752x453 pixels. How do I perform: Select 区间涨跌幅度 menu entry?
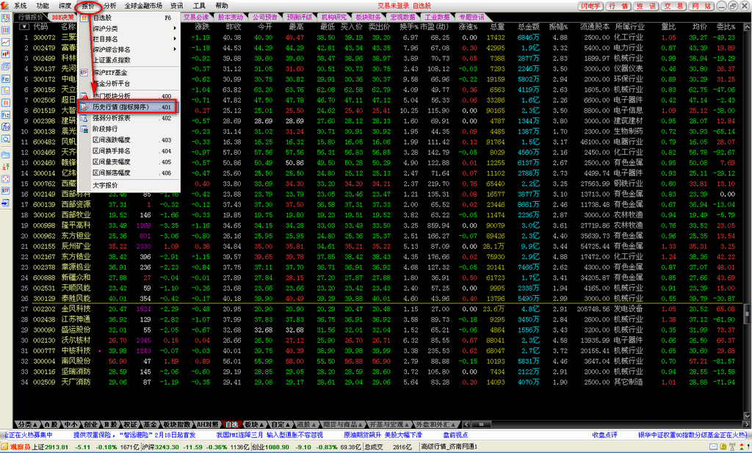[x=129, y=140]
